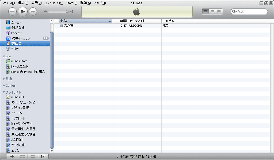Click the low-volume speaker icon
274x160 pixels.
click(x=45, y=11)
